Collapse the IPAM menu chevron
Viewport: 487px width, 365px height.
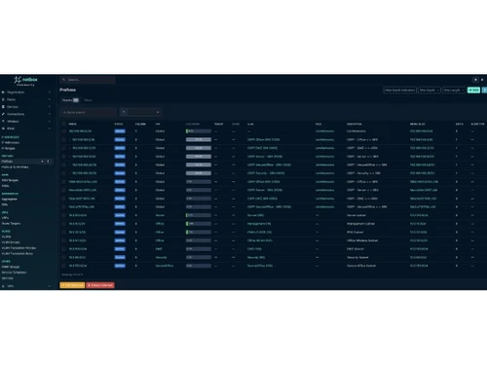(x=50, y=128)
